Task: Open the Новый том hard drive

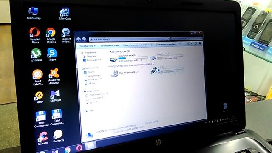Action: coord(153,58)
